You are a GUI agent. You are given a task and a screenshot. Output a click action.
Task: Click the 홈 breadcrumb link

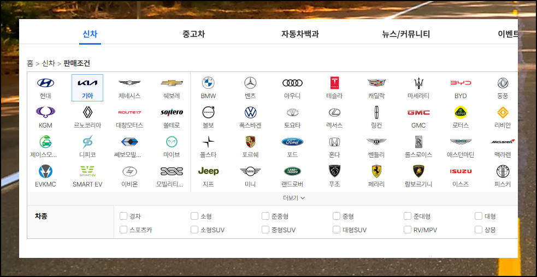click(x=30, y=63)
